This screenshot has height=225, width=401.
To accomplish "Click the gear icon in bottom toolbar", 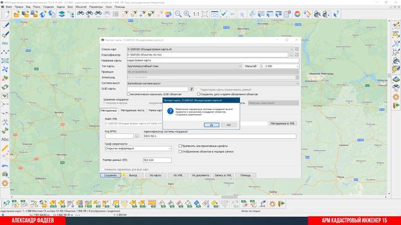I will pos(273,204).
